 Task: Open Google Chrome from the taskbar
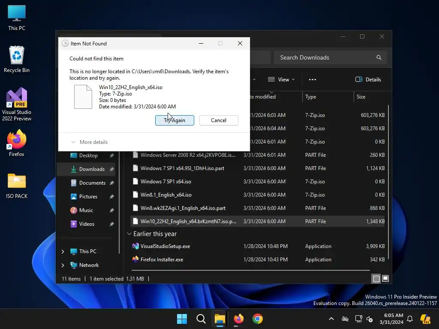(258, 319)
